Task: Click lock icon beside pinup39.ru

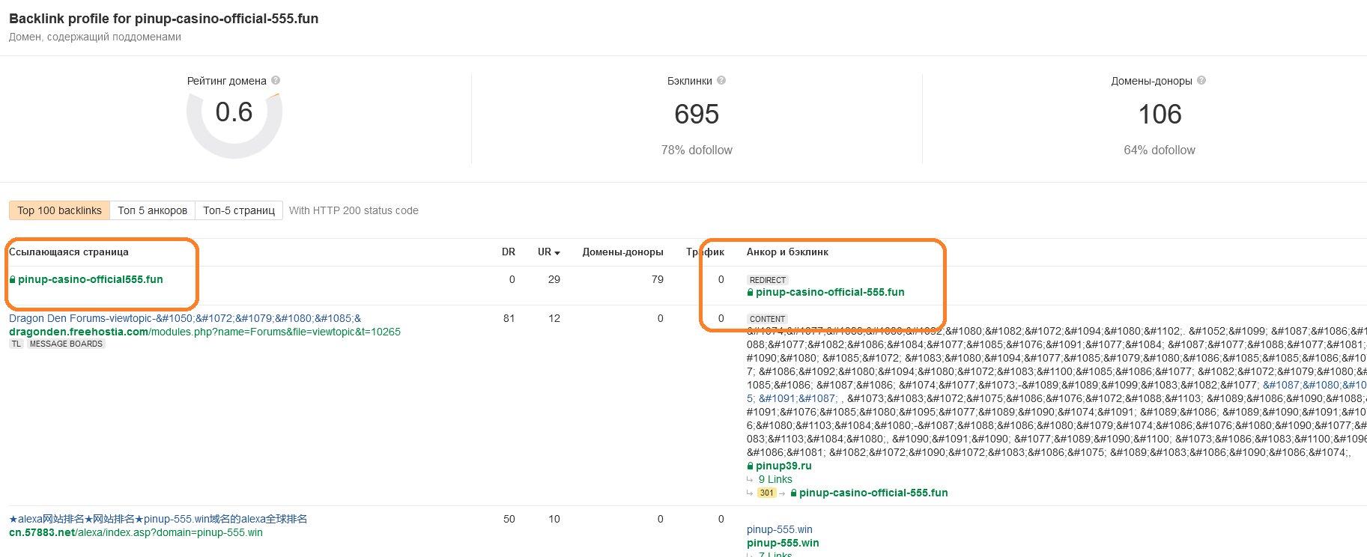Action: [x=751, y=466]
